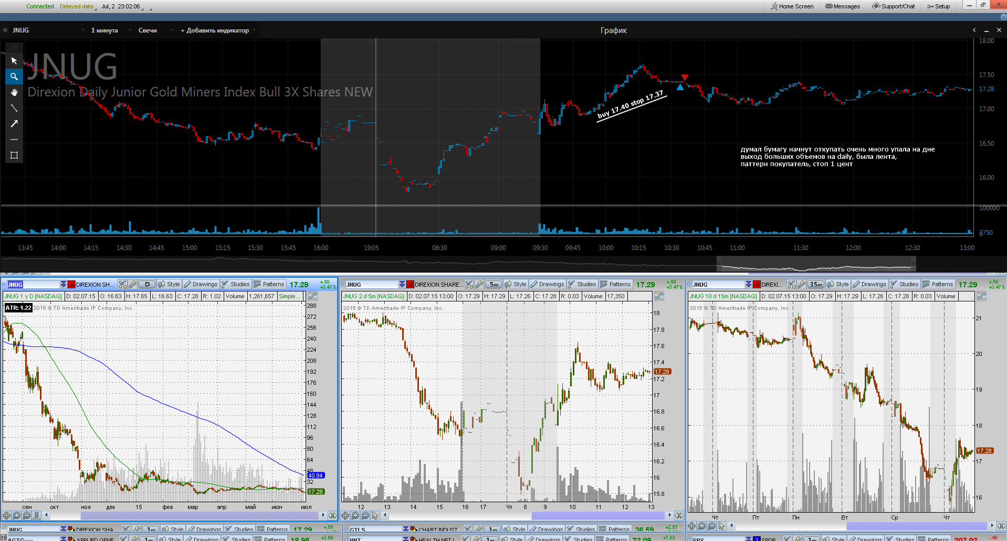The width and height of the screenshot is (1007, 541).
Task: Select the hand pan tool
Action: point(14,92)
